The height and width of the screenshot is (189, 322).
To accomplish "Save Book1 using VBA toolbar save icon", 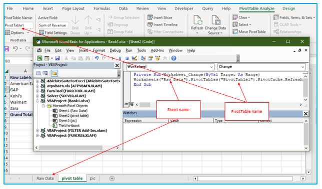I will pyautogui.click(x=57, y=58).
